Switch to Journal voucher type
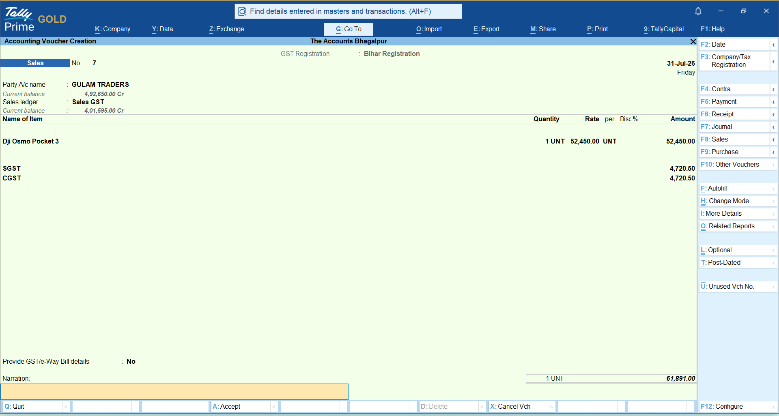Image resolution: width=779 pixels, height=416 pixels. pyautogui.click(x=734, y=127)
